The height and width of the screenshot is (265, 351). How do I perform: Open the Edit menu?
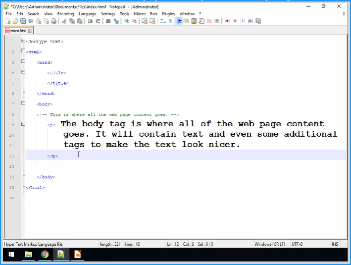click(20, 14)
